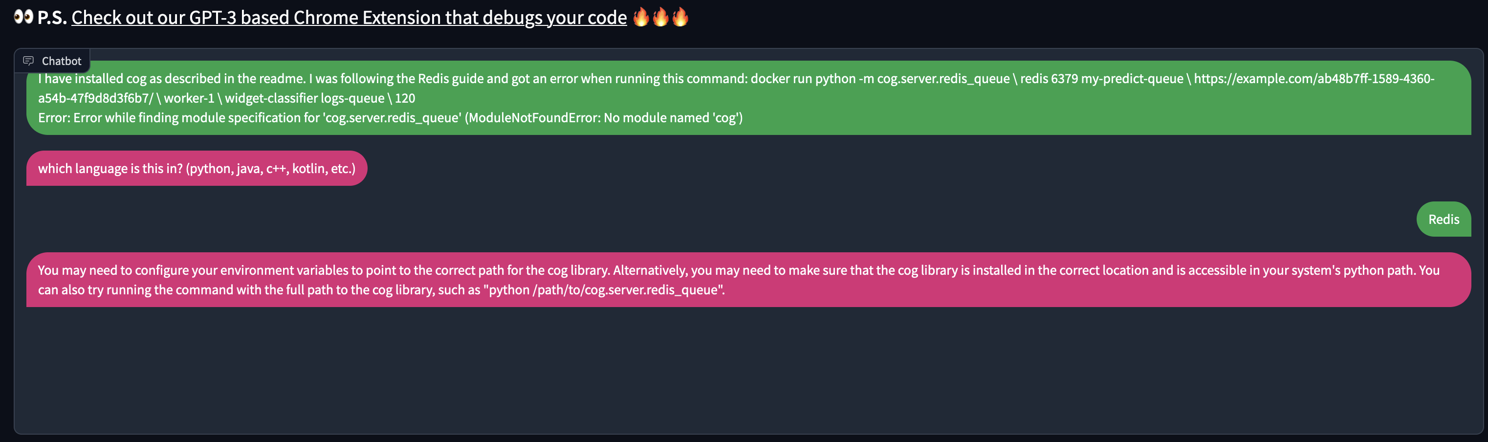Click the 'P.S.' bold text
The image size is (1488, 442).
pos(52,17)
